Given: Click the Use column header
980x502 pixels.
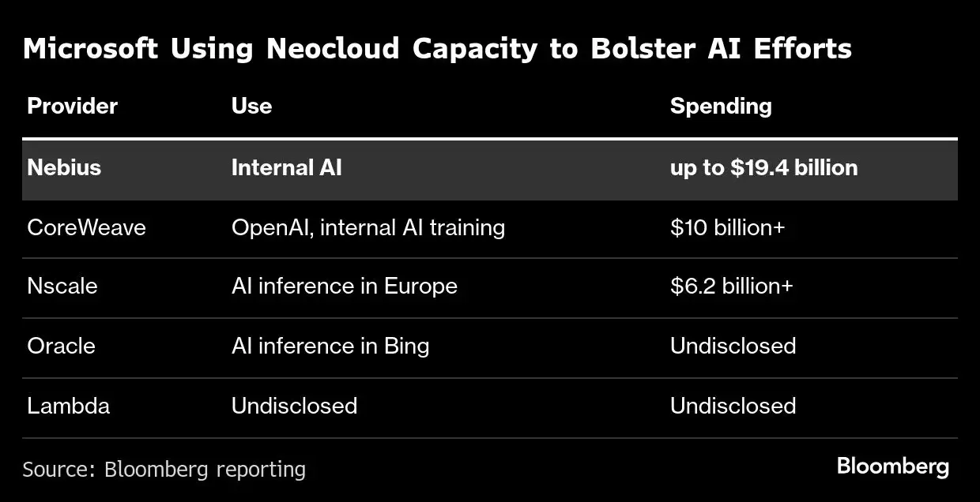Looking at the screenshot, I should [x=251, y=106].
